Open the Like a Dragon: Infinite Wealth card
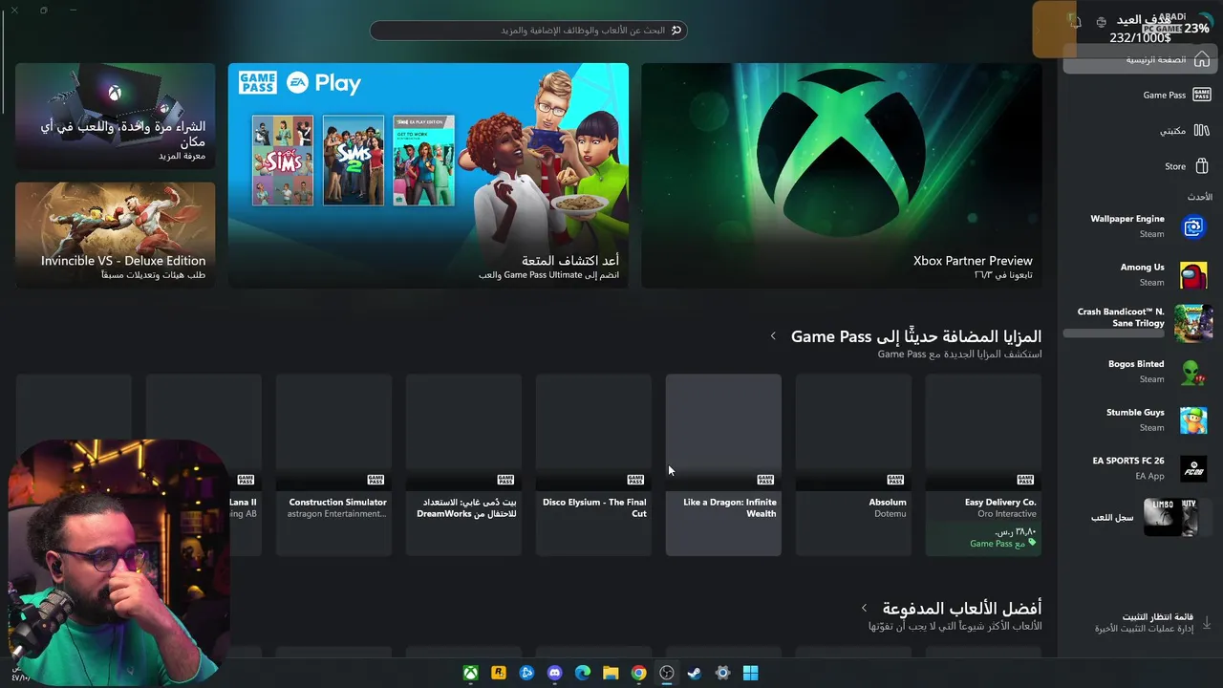Screen dimensions: 1223x688 [x=723, y=464]
